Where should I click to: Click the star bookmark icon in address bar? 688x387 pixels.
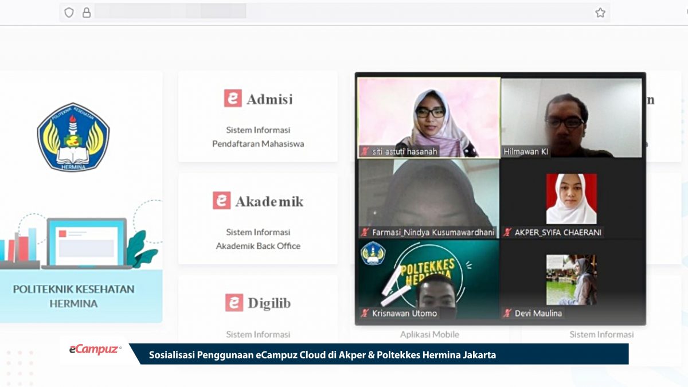pos(600,13)
